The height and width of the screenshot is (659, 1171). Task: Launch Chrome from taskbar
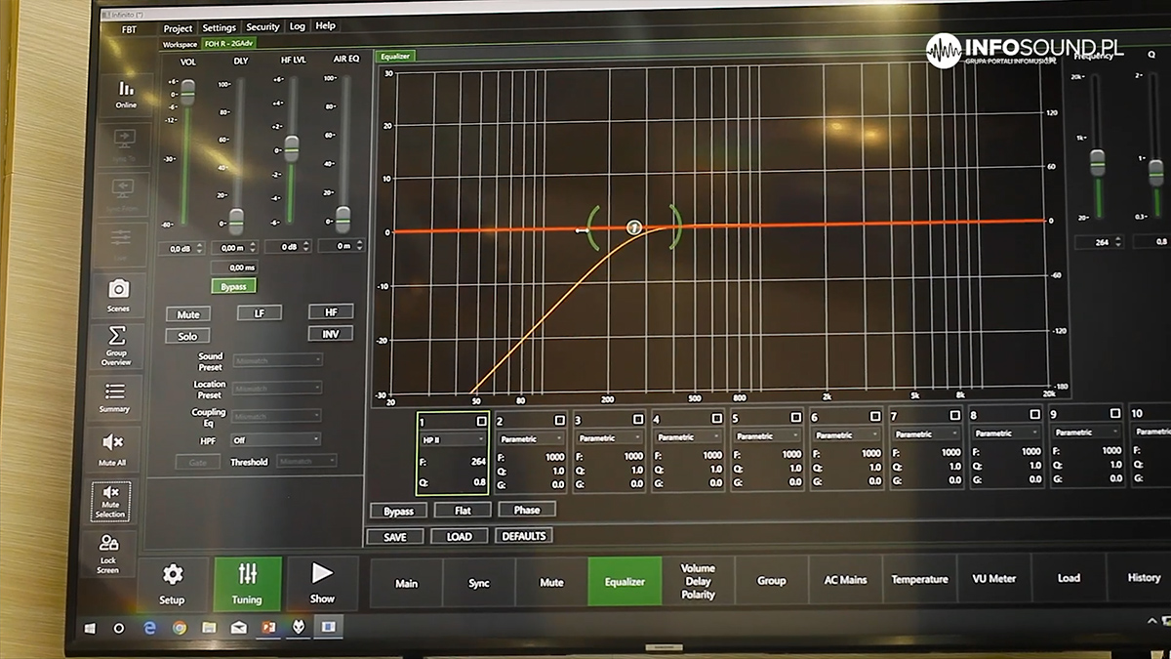click(180, 629)
